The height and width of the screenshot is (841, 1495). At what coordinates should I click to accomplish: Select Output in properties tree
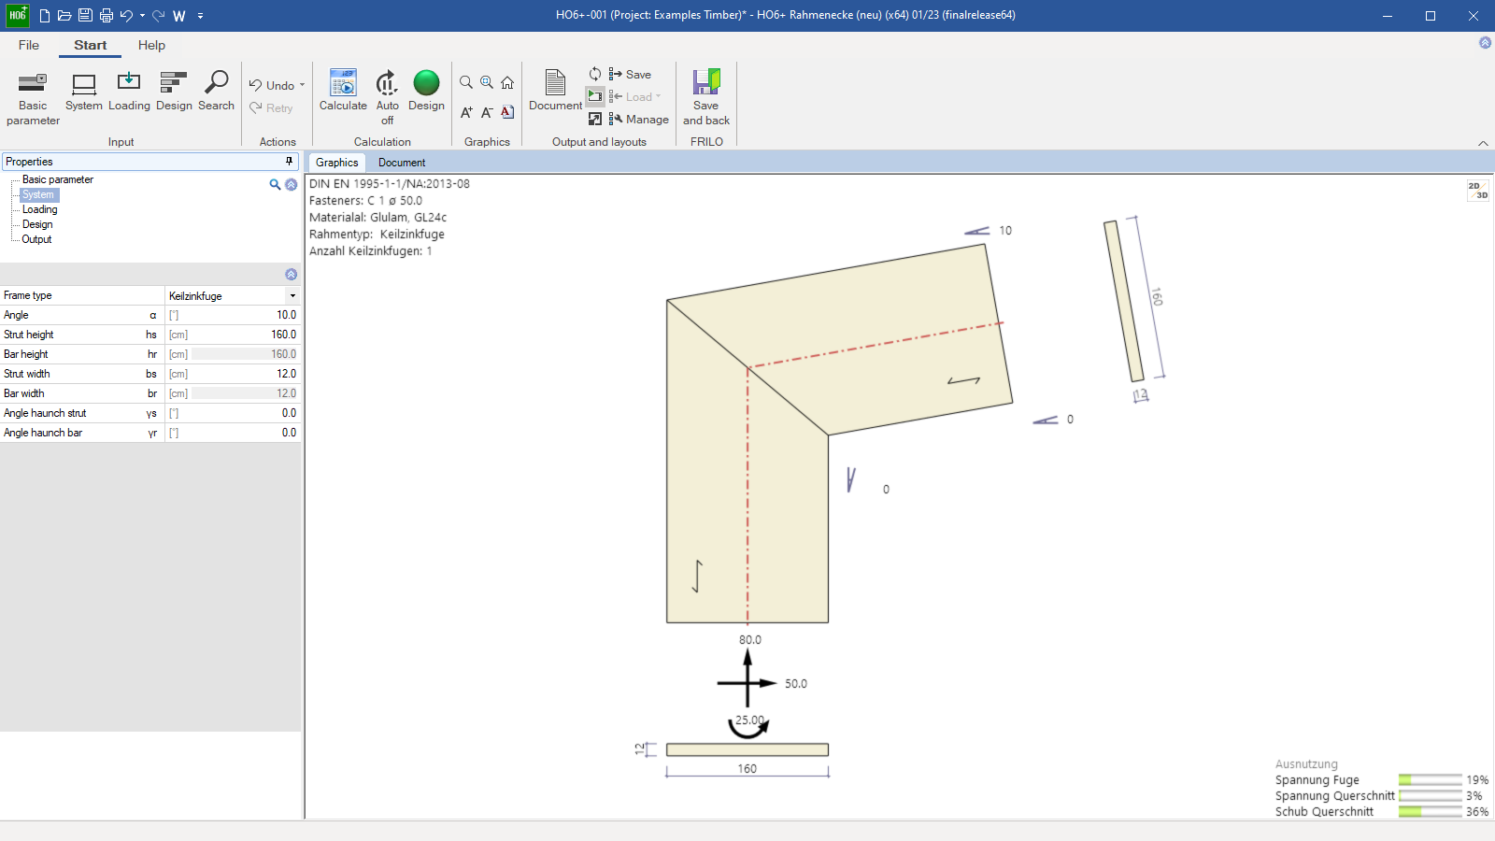37,239
